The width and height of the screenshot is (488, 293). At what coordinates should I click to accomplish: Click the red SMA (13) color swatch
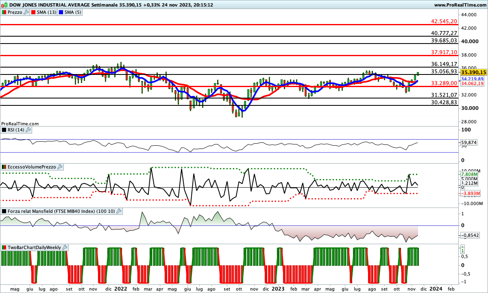33,12
